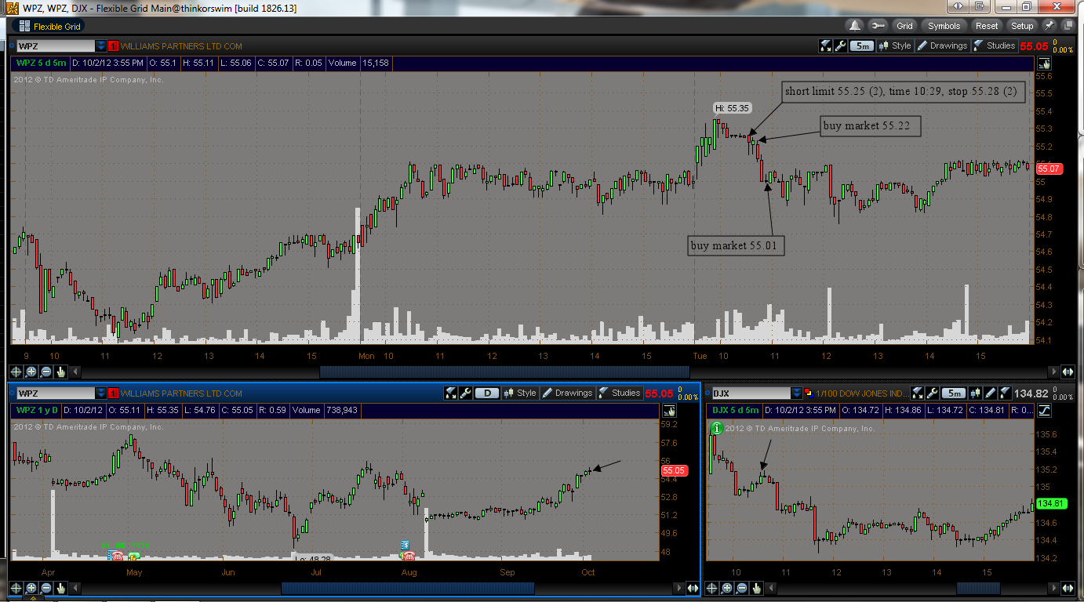Screen dimensions: 1084x602
Task: Open Studies menu on daily WPZ chart
Action: pyautogui.click(x=619, y=393)
